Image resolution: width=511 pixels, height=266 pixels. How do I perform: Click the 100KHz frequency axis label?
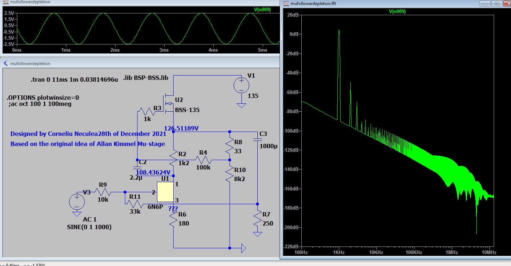[x=414, y=252]
